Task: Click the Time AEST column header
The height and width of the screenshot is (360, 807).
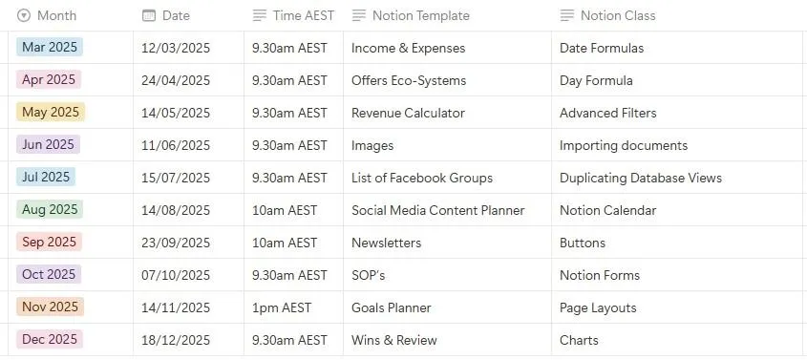Action: pos(293,15)
